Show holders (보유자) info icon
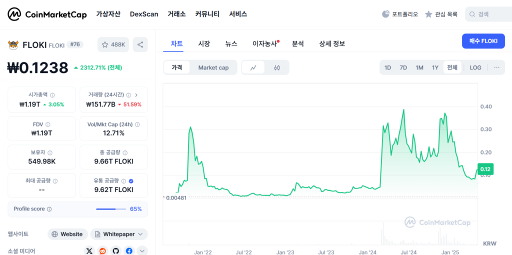The image size is (512, 255). (x=49, y=152)
